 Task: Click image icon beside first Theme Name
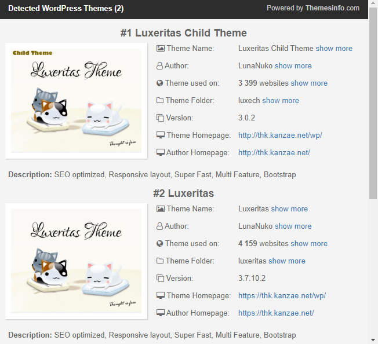point(161,49)
